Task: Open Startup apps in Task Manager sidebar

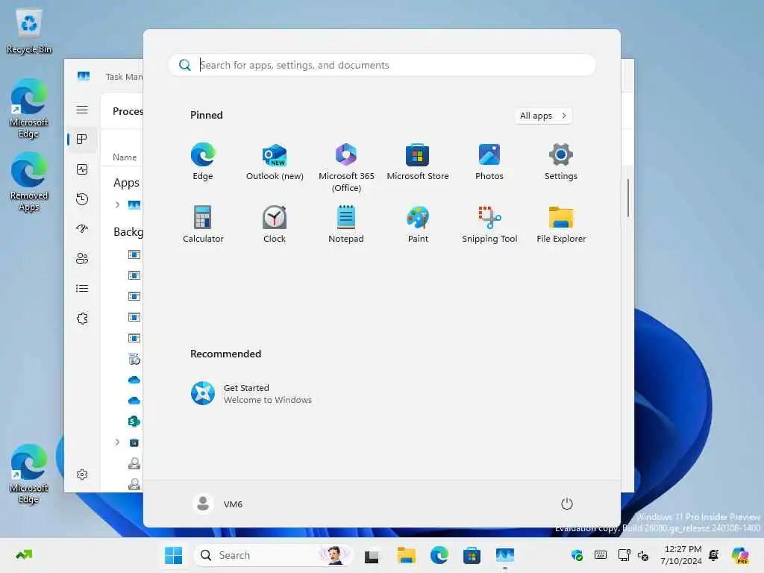Action: [x=82, y=228]
